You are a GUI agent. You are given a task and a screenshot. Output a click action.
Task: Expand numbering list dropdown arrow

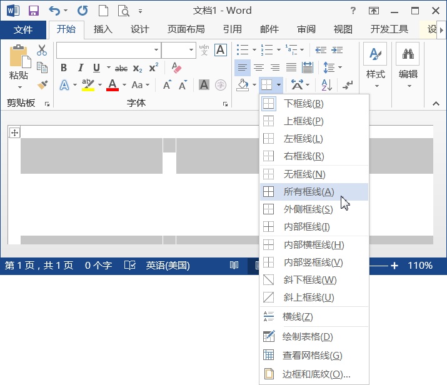(x=279, y=50)
